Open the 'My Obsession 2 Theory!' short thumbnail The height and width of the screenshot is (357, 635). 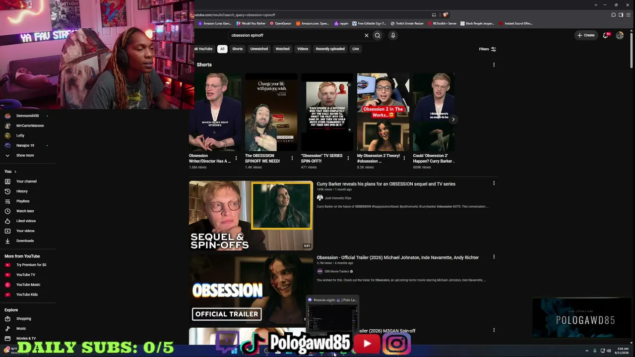(x=383, y=112)
